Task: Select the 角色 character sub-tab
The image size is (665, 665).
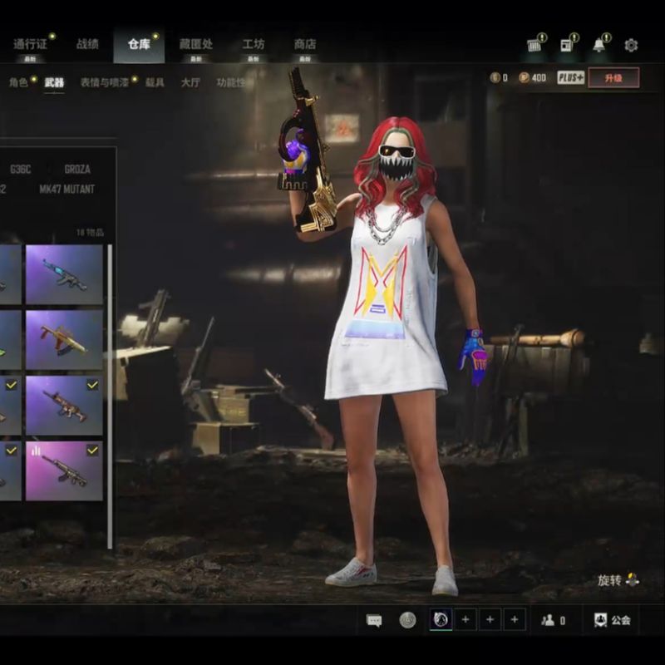Action: [x=18, y=82]
